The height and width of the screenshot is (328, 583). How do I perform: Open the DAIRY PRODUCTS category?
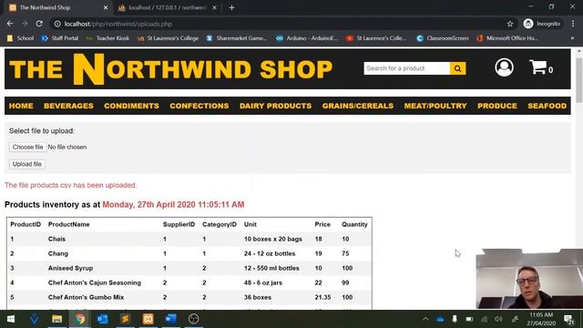pyautogui.click(x=275, y=106)
